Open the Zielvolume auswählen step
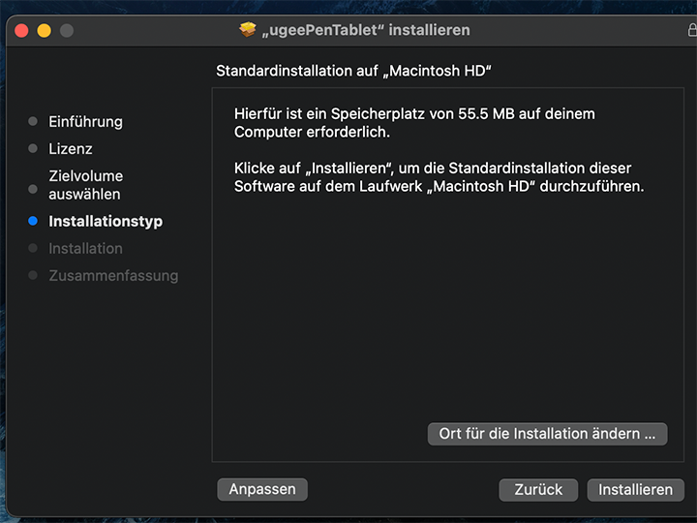This screenshot has width=697, height=523. point(85,185)
